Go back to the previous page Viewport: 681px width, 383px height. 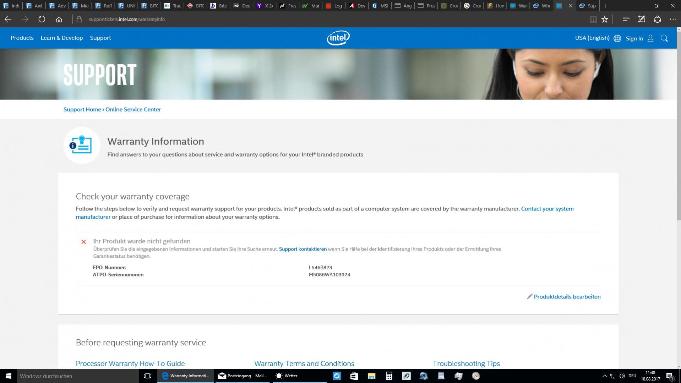[x=8, y=20]
